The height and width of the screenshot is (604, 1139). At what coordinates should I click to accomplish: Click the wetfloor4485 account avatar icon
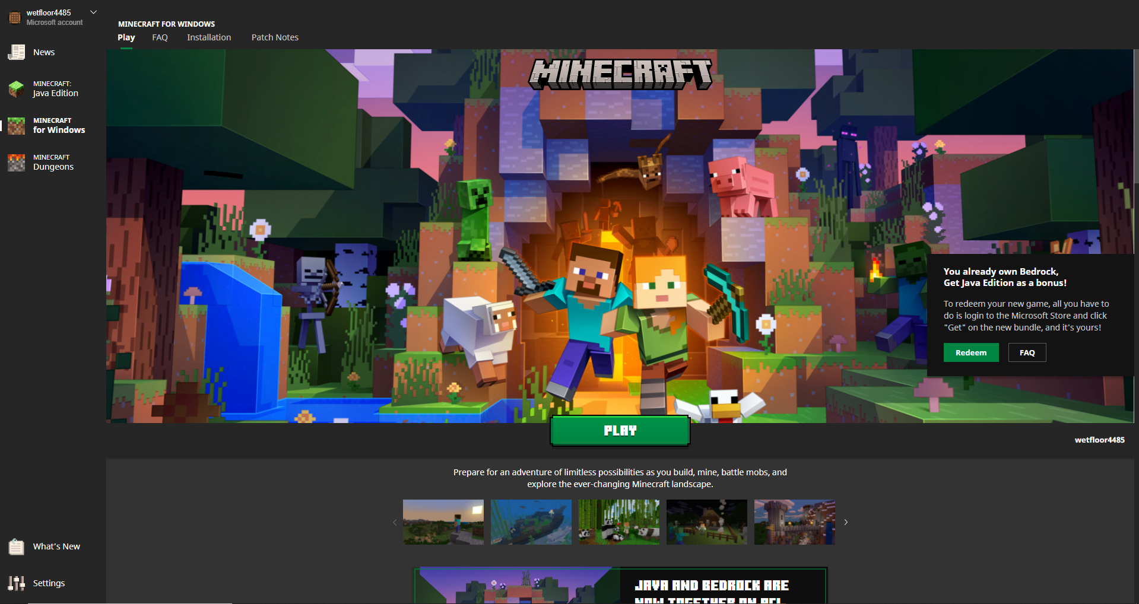[15, 17]
